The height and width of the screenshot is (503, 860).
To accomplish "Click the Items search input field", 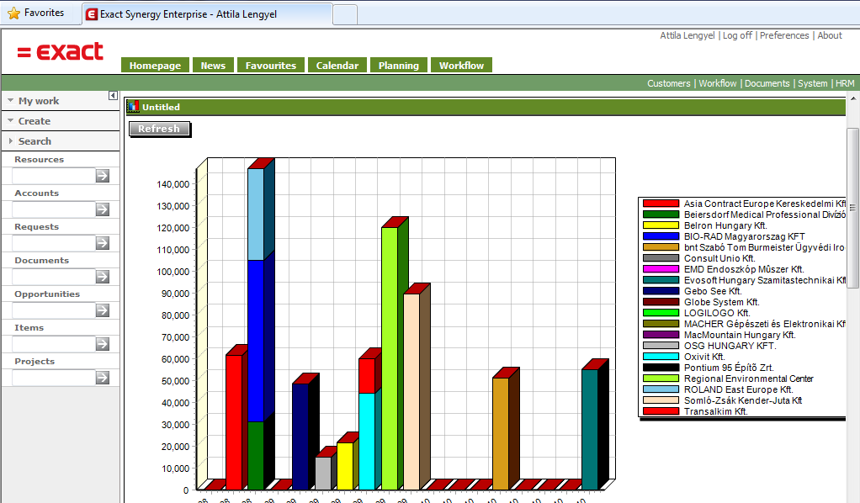I will [54, 344].
